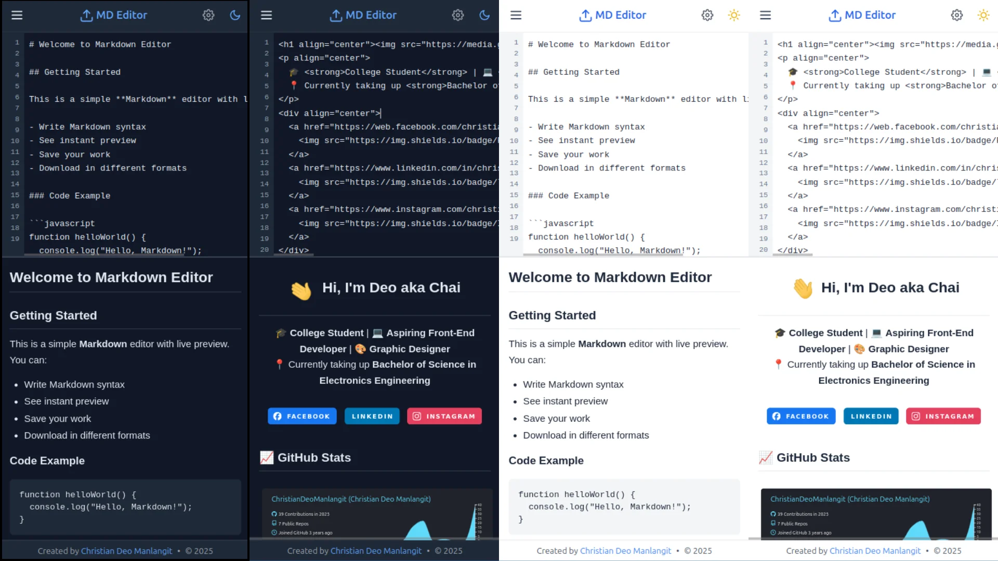Open Christian Deo Manlangit link, light Welcome footer
998x561 pixels.
[x=625, y=551]
